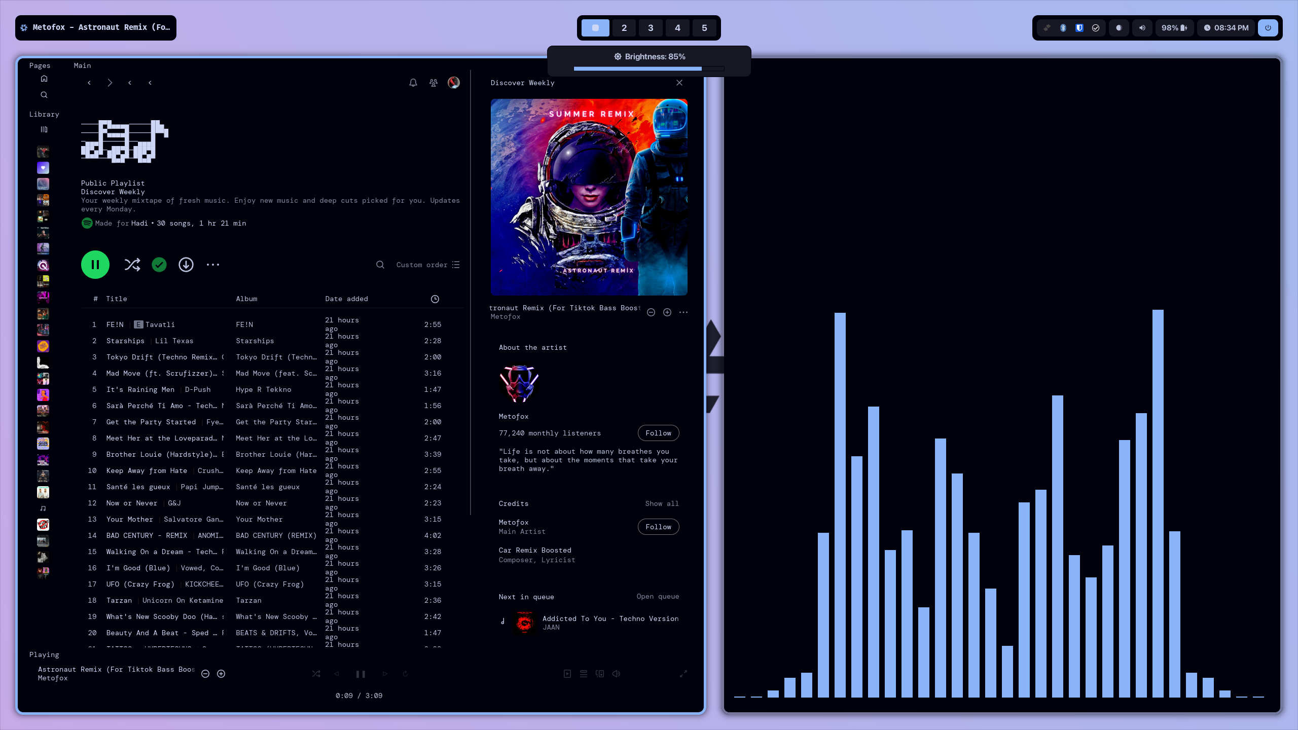The image size is (1298, 730).
Task: Open queue icon in bottom player bar
Action: pyautogui.click(x=584, y=674)
